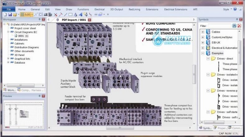Open the View ribbon tab

click(x=58, y=9)
